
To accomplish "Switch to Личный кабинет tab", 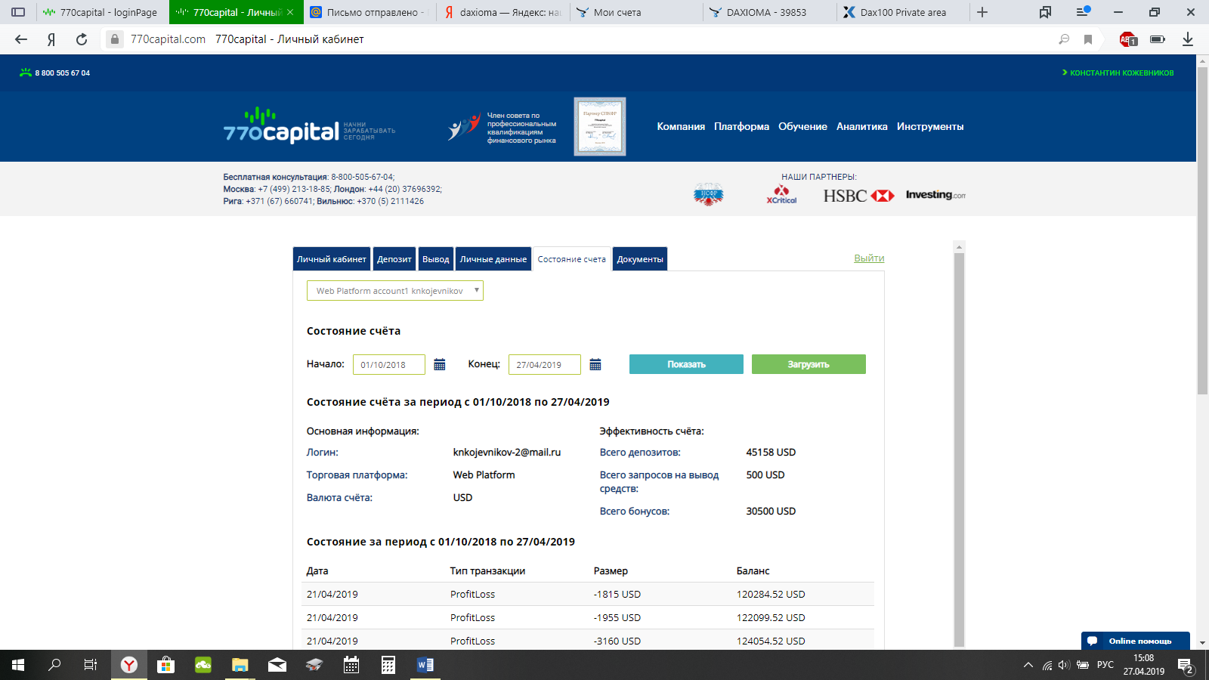I will [332, 259].
